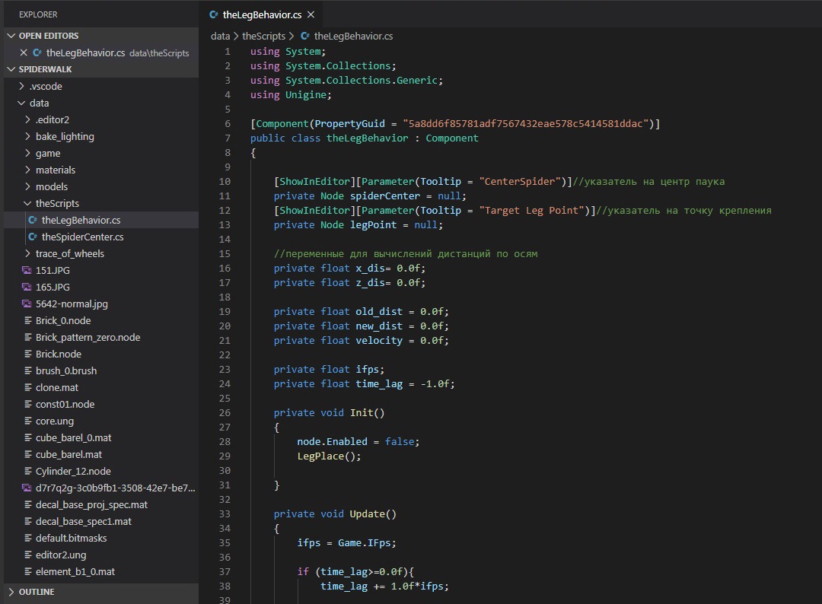
Task: Click 'theScripts' breadcrumb segment
Action: (x=263, y=36)
